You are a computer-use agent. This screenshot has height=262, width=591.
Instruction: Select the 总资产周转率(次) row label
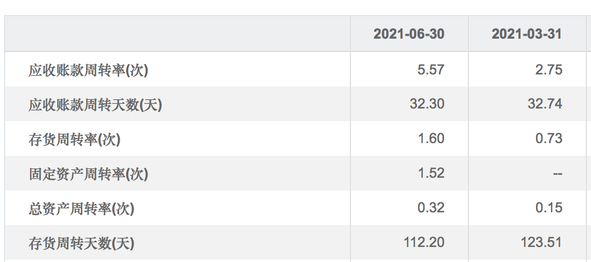(x=82, y=208)
